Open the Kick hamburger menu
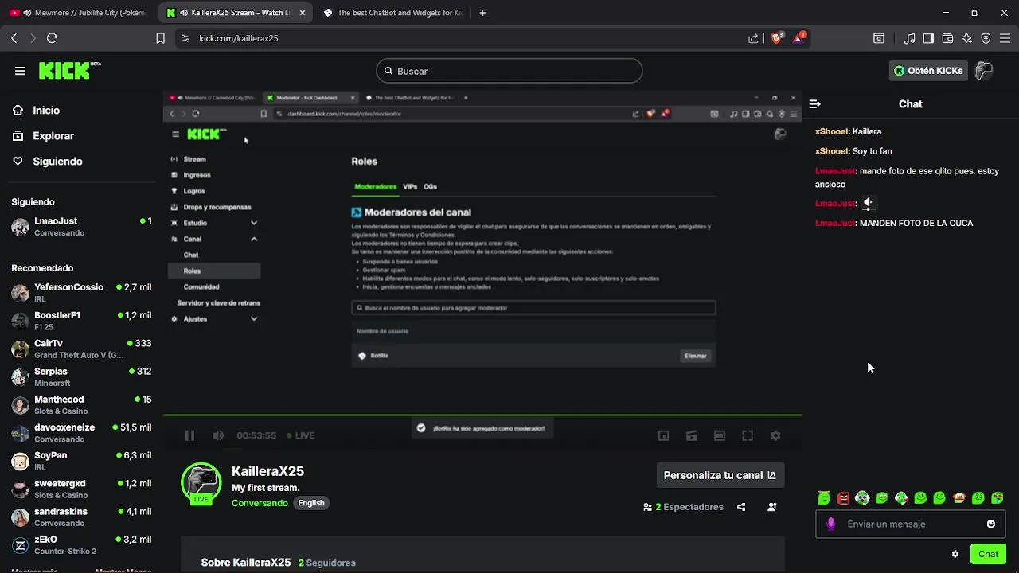Screen dimensions: 1019x573 click(20, 71)
